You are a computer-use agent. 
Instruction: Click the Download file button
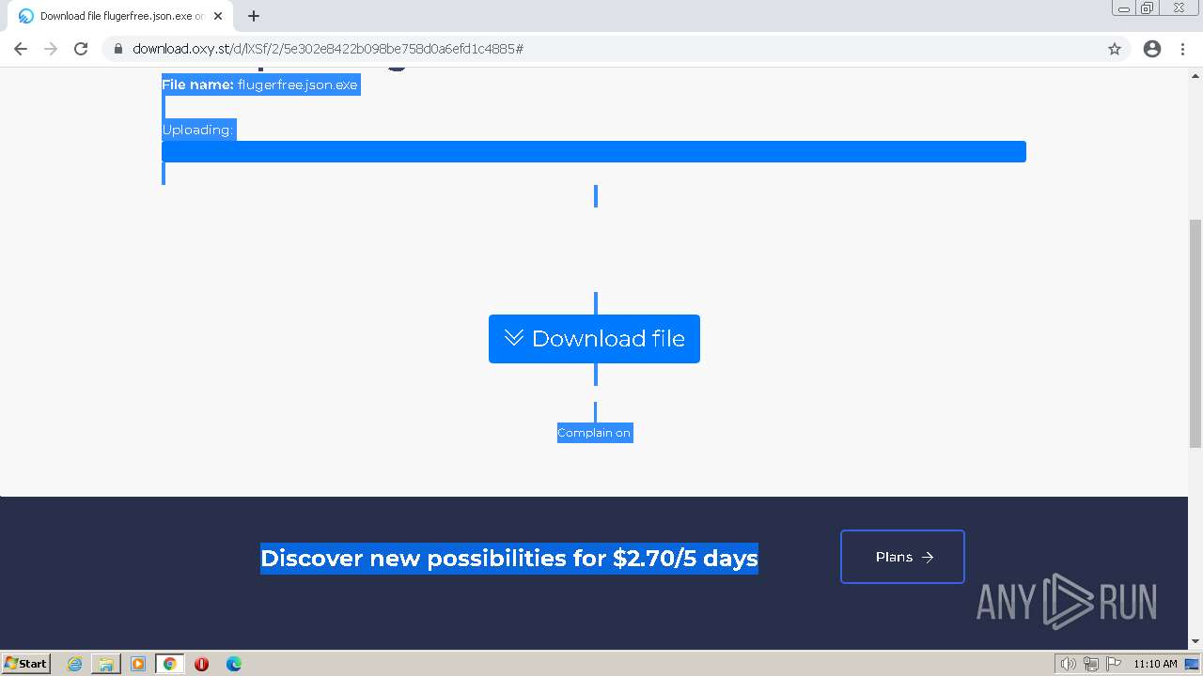594,339
